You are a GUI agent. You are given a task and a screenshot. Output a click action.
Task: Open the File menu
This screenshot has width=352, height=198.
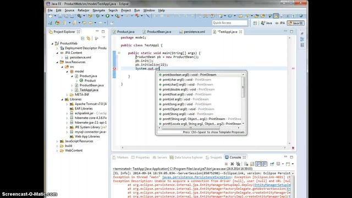50,10
